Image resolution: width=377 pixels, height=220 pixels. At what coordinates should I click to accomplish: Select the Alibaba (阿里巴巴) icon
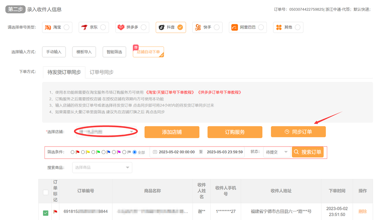coord(234,27)
